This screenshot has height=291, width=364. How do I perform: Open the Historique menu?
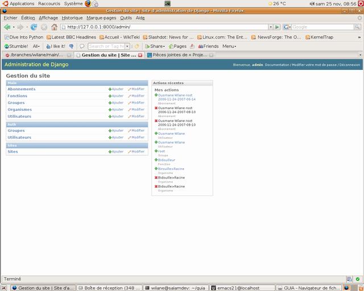point(72,18)
